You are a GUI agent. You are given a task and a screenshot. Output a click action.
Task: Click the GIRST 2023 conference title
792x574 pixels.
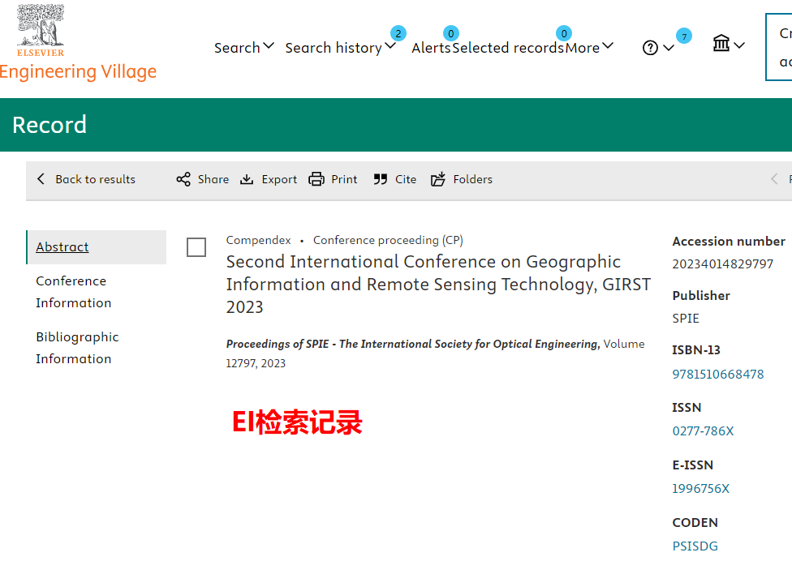point(438,285)
